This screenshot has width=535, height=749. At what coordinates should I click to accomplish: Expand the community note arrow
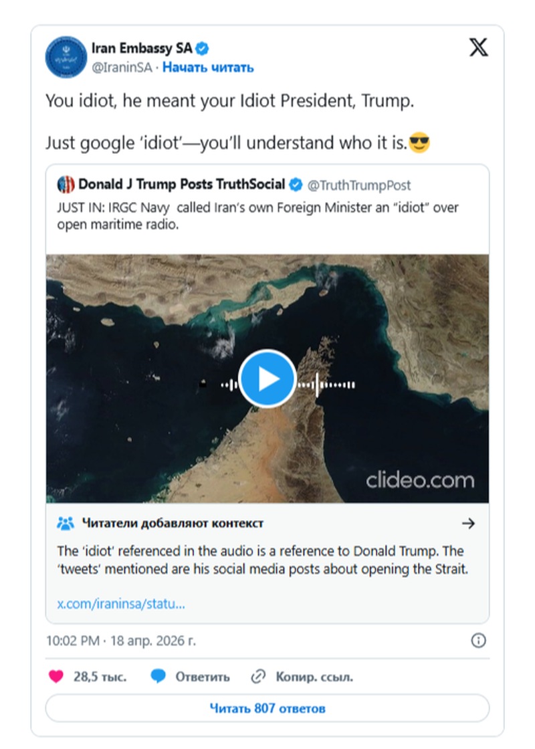pos(469,523)
